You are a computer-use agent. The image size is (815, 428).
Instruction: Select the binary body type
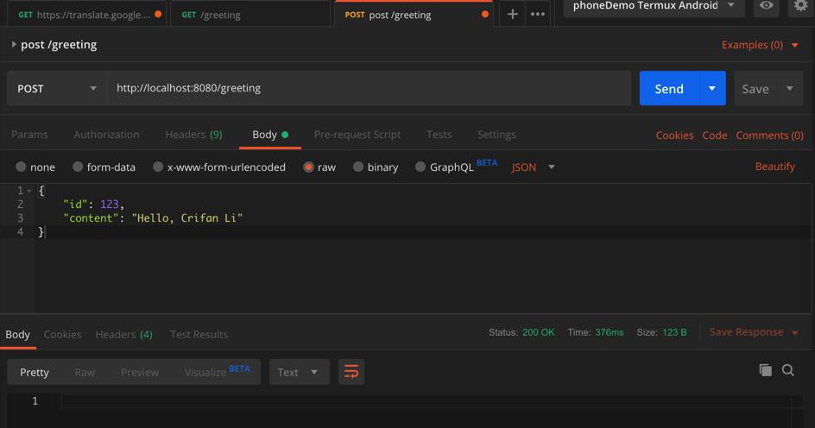click(376, 167)
